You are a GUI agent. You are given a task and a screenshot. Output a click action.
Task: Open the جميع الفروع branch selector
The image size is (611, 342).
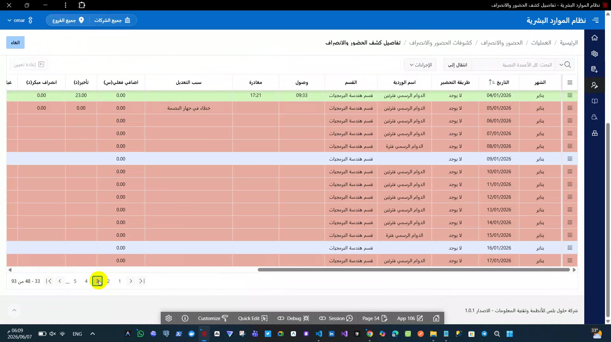tap(68, 20)
